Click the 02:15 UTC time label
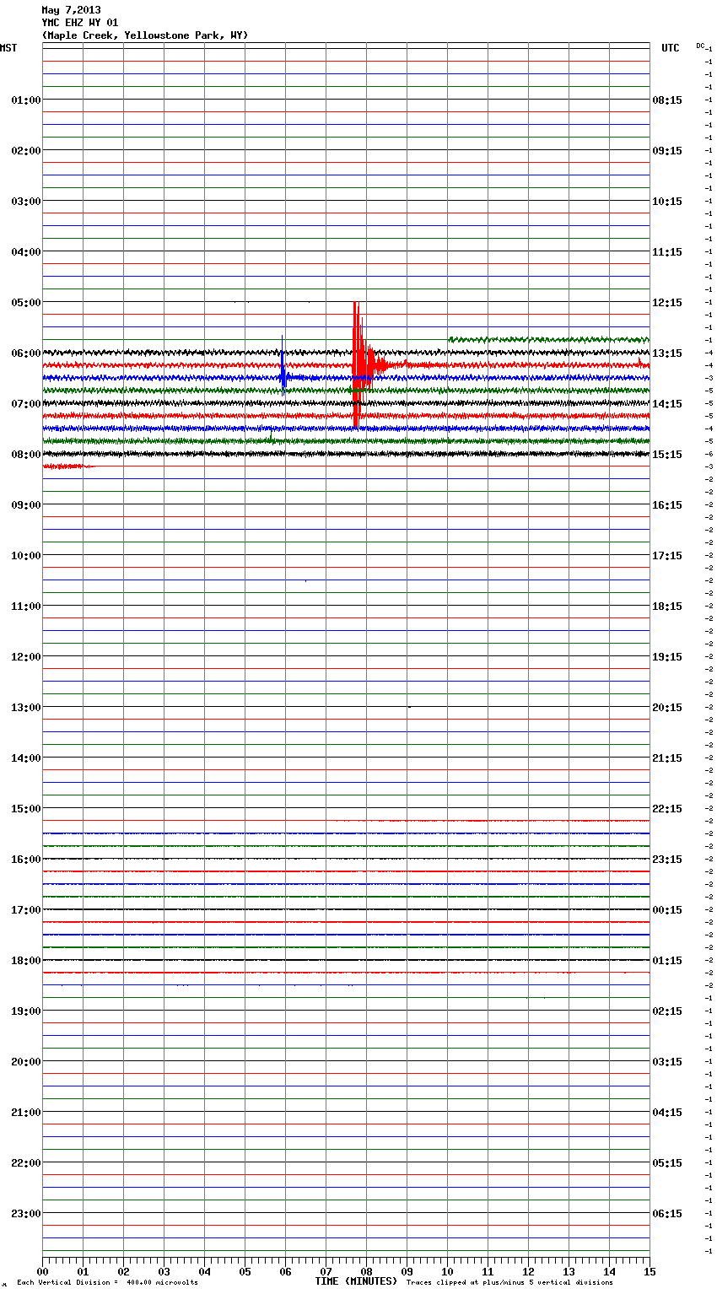717x1294 pixels. click(x=667, y=1011)
